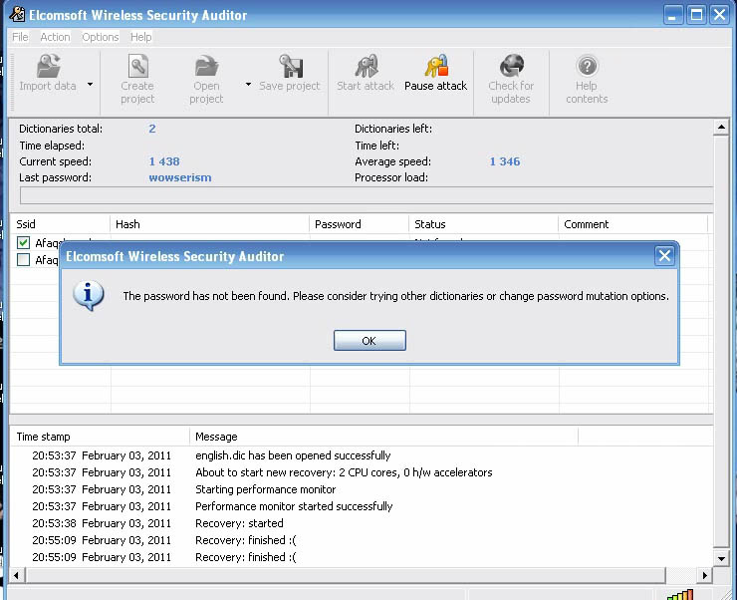Click the application icon in title bar
This screenshot has width=737, height=600.
point(17,14)
